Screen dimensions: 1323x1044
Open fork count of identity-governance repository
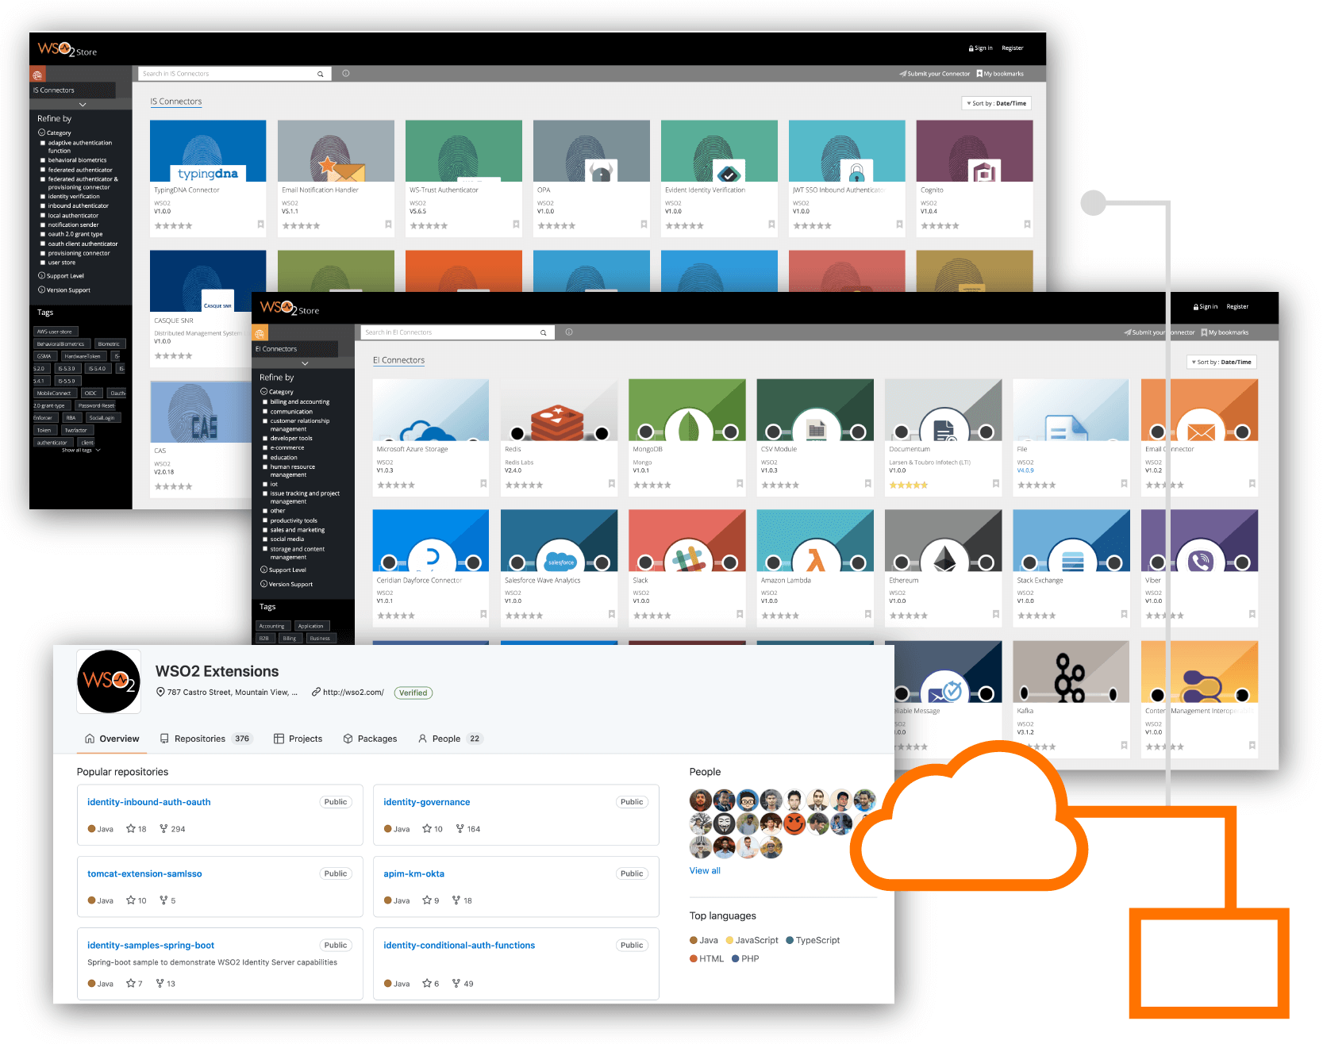coord(468,829)
